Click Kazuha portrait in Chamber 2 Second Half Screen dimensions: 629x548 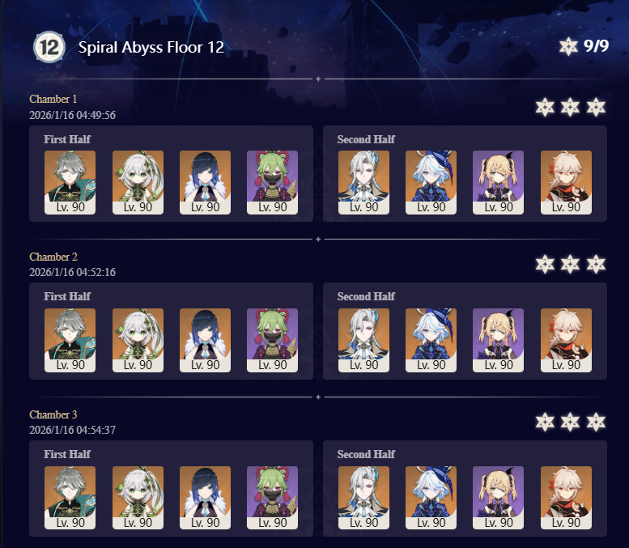tap(566, 340)
